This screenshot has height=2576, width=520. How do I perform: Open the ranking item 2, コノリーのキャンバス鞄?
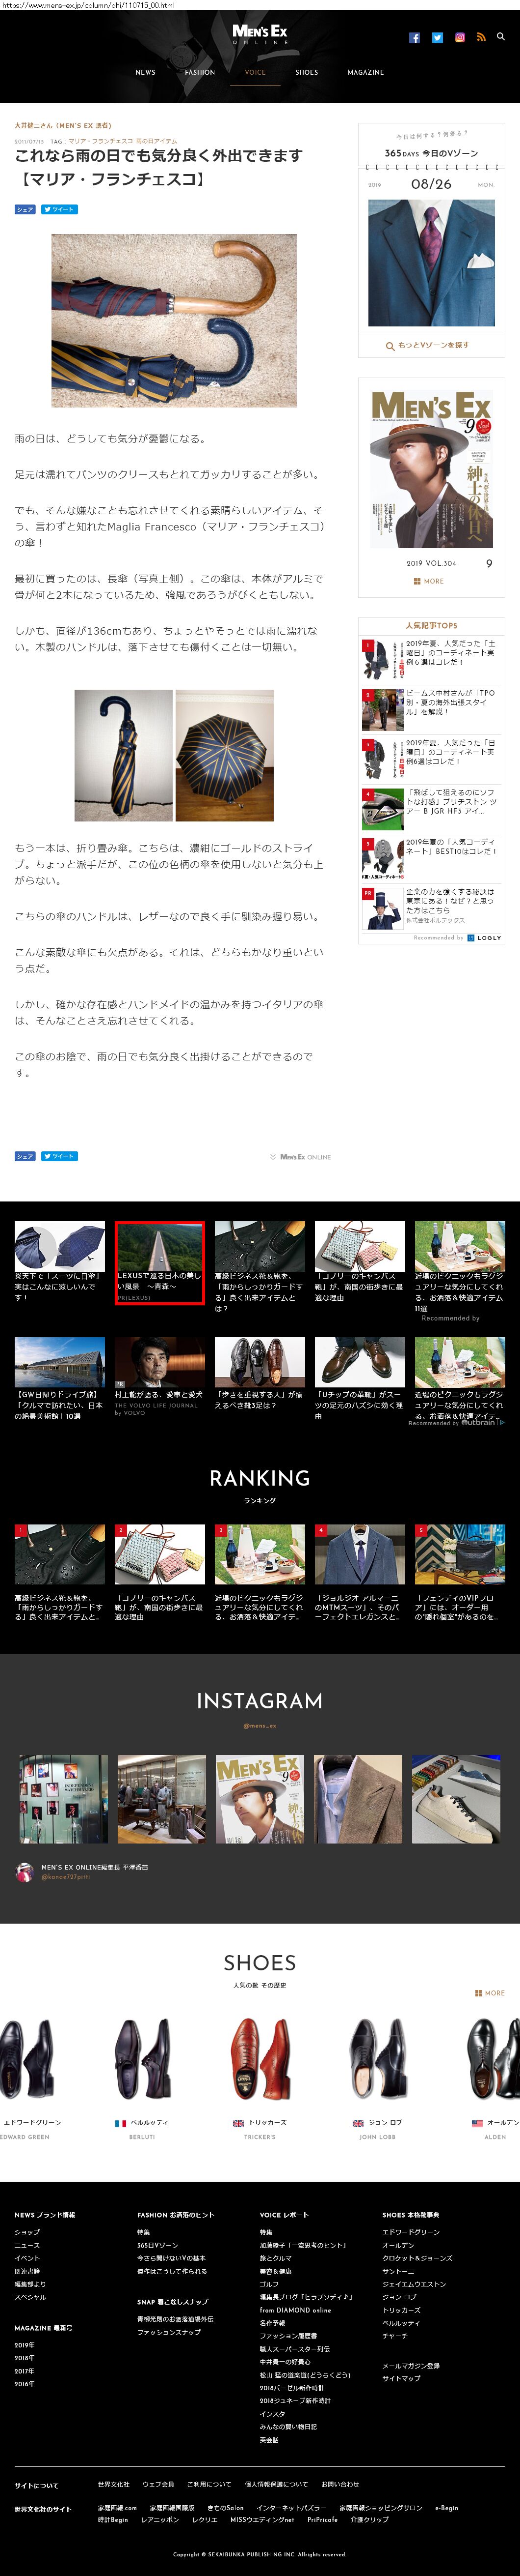coord(160,1572)
